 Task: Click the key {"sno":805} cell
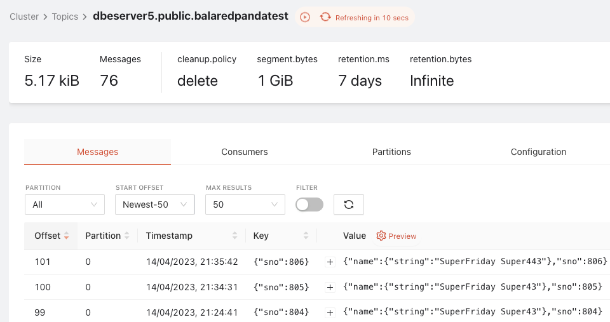click(x=281, y=287)
